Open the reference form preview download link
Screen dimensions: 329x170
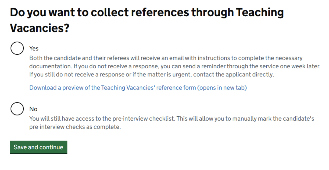click(138, 88)
